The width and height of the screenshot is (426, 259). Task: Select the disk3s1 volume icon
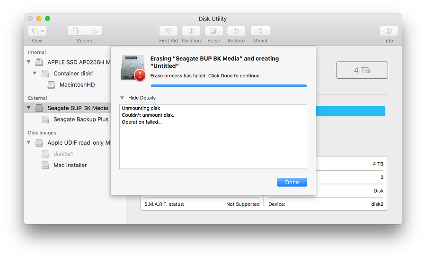point(45,154)
